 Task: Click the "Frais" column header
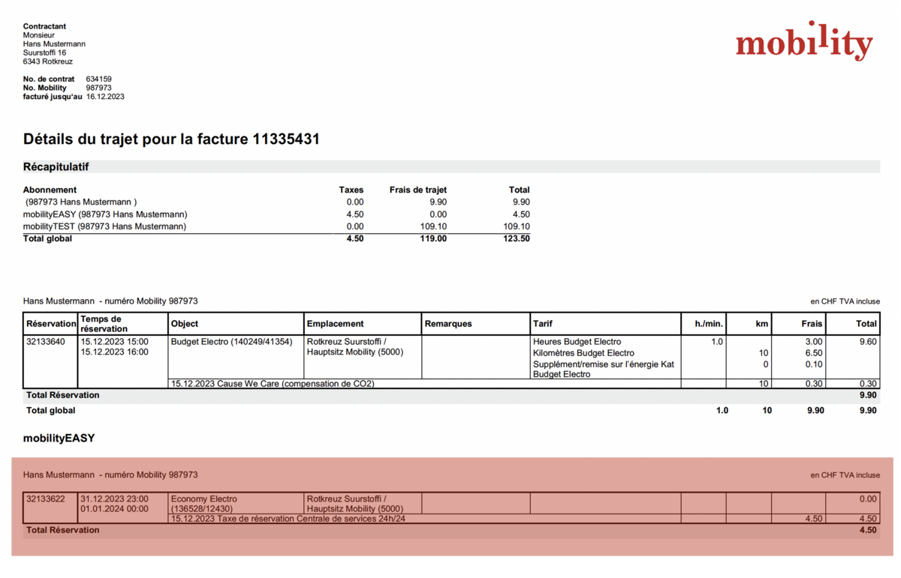tap(811, 324)
